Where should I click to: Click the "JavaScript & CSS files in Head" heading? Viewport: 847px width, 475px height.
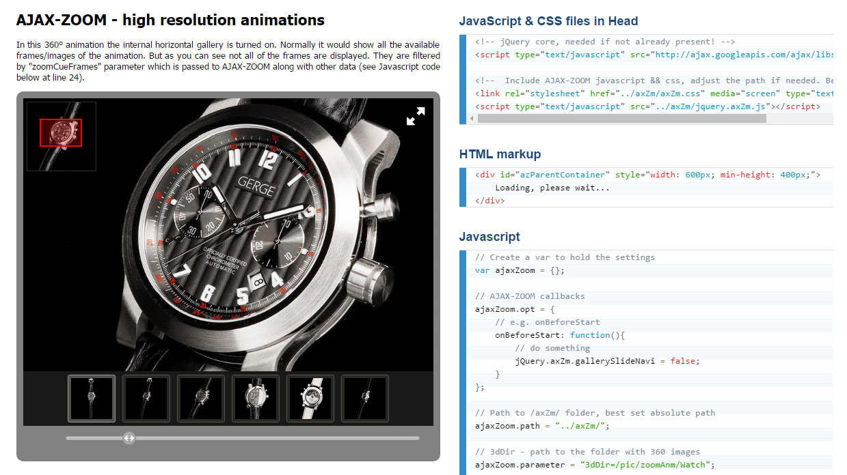point(549,21)
